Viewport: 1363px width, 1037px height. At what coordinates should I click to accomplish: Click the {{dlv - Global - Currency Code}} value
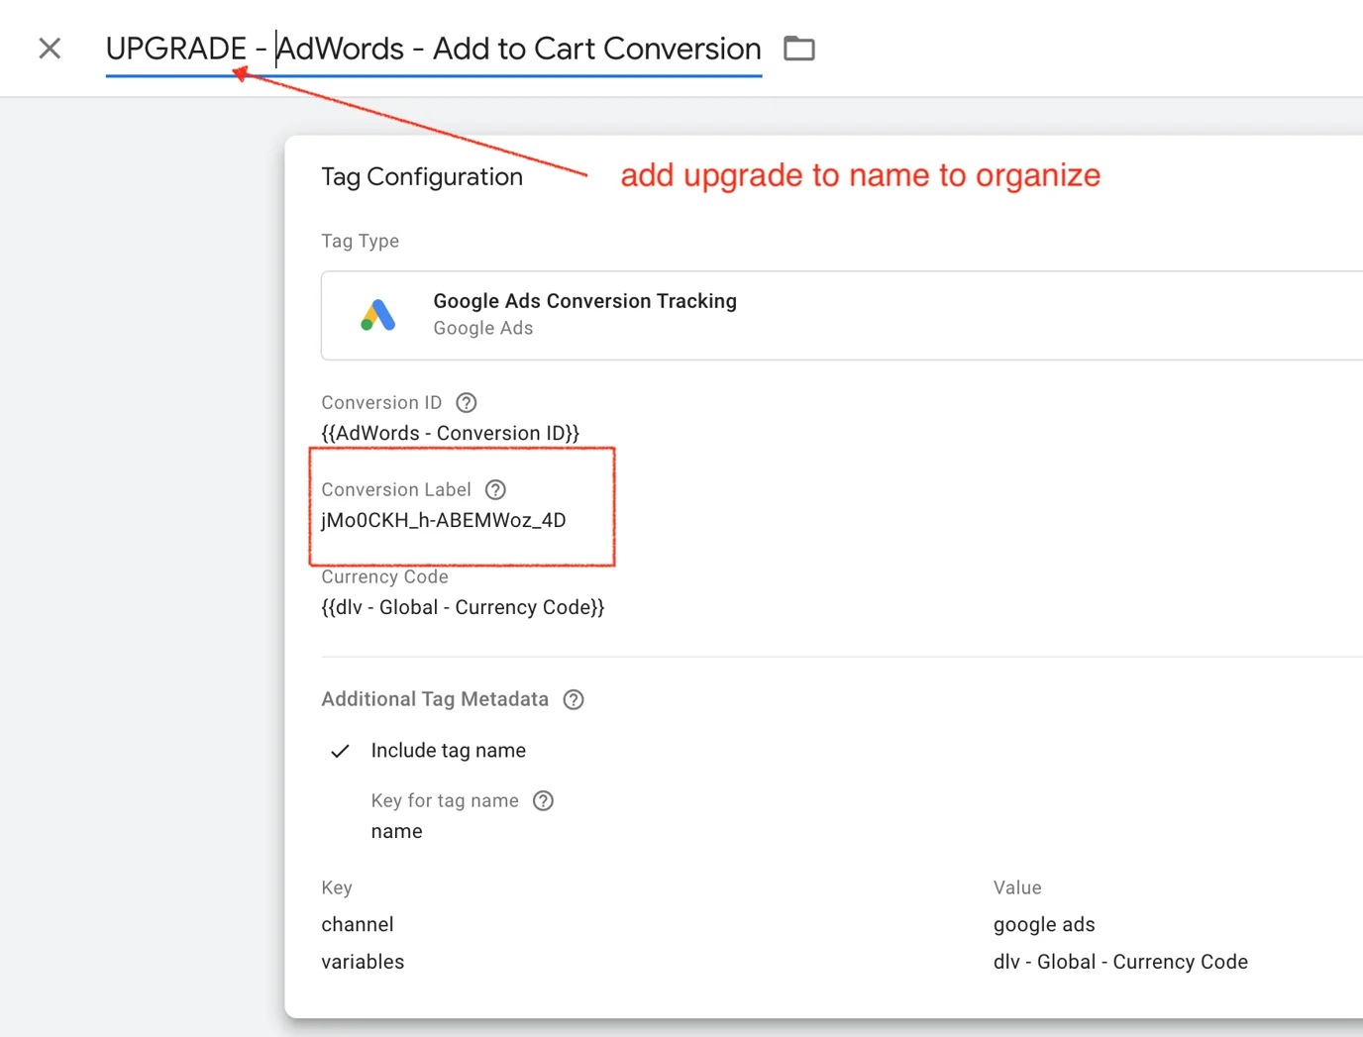click(463, 607)
